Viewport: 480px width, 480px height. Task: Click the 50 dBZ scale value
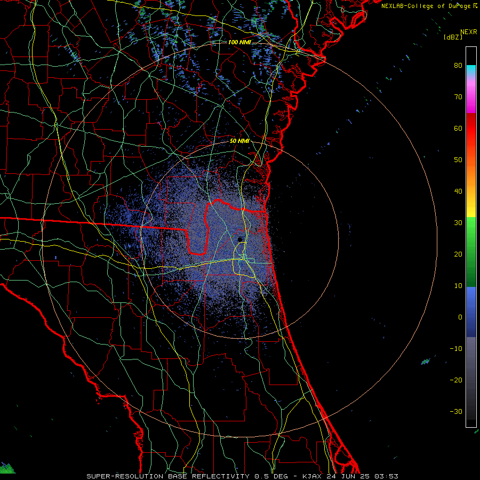(458, 160)
